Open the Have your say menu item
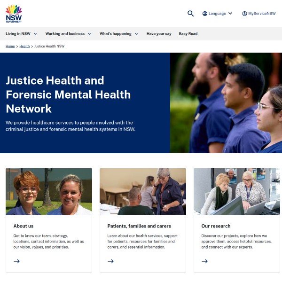This screenshot has width=282, height=282. [x=159, y=34]
